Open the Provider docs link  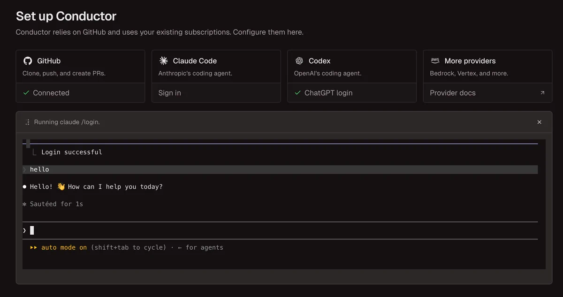click(x=487, y=93)
